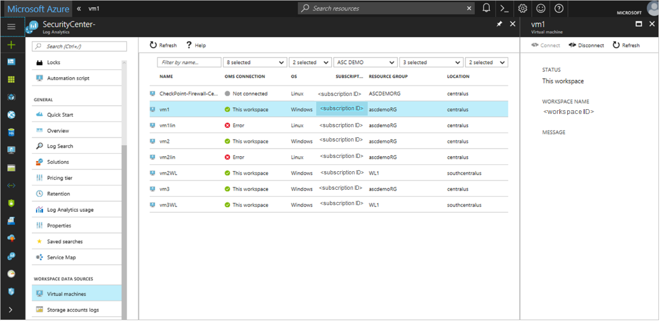Pin the SecurityCenter blade
The width and height of the screenshot is (668, 335).
(499, 24)
